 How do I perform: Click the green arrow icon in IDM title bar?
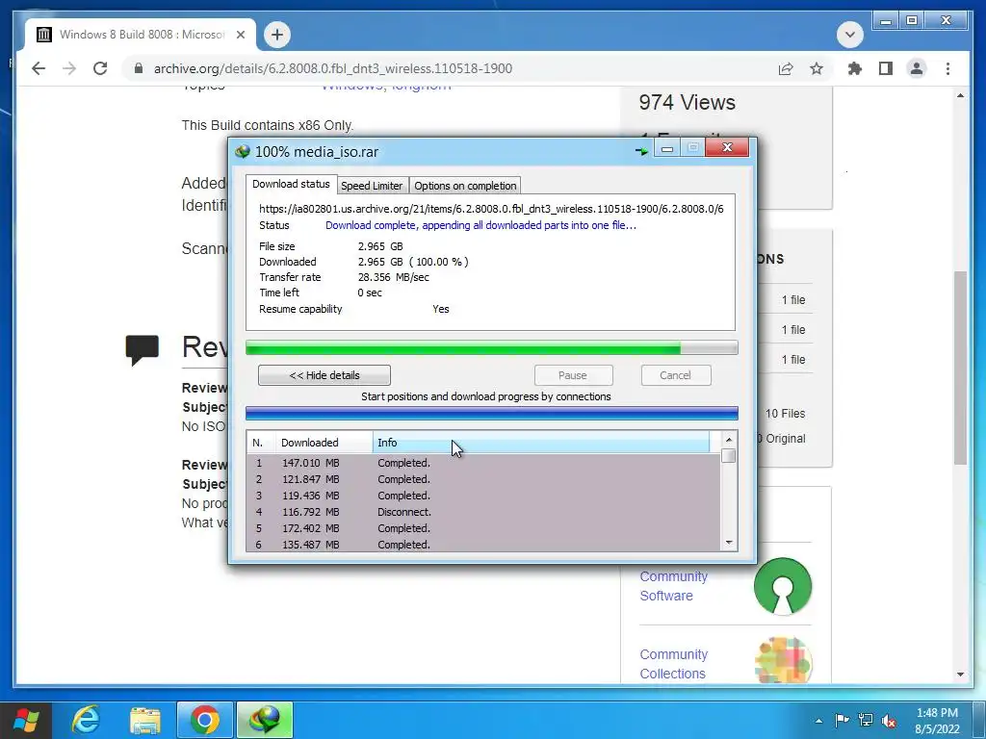tap(641, 151)
